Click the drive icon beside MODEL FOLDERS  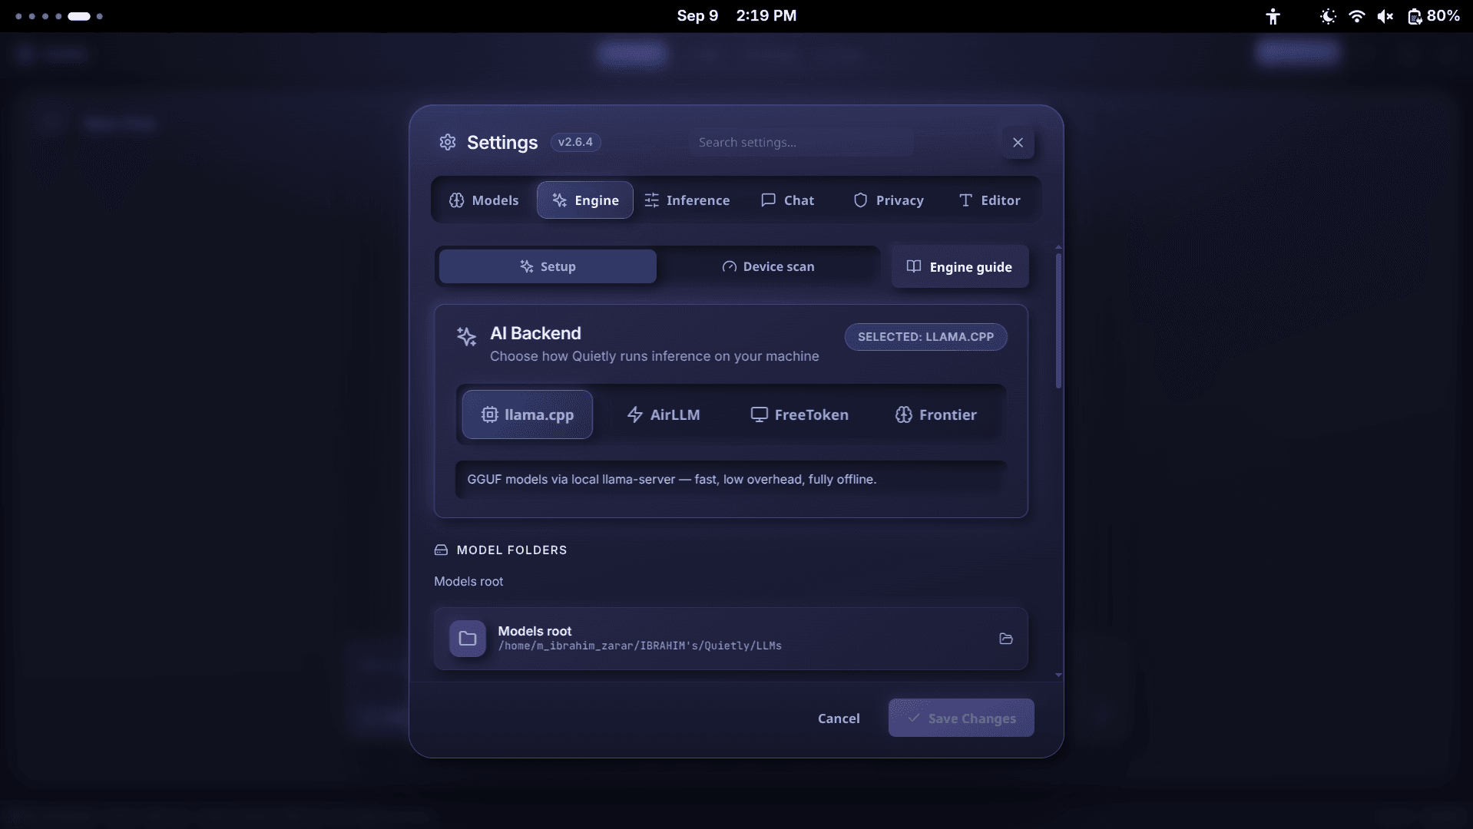pos(441,550)
